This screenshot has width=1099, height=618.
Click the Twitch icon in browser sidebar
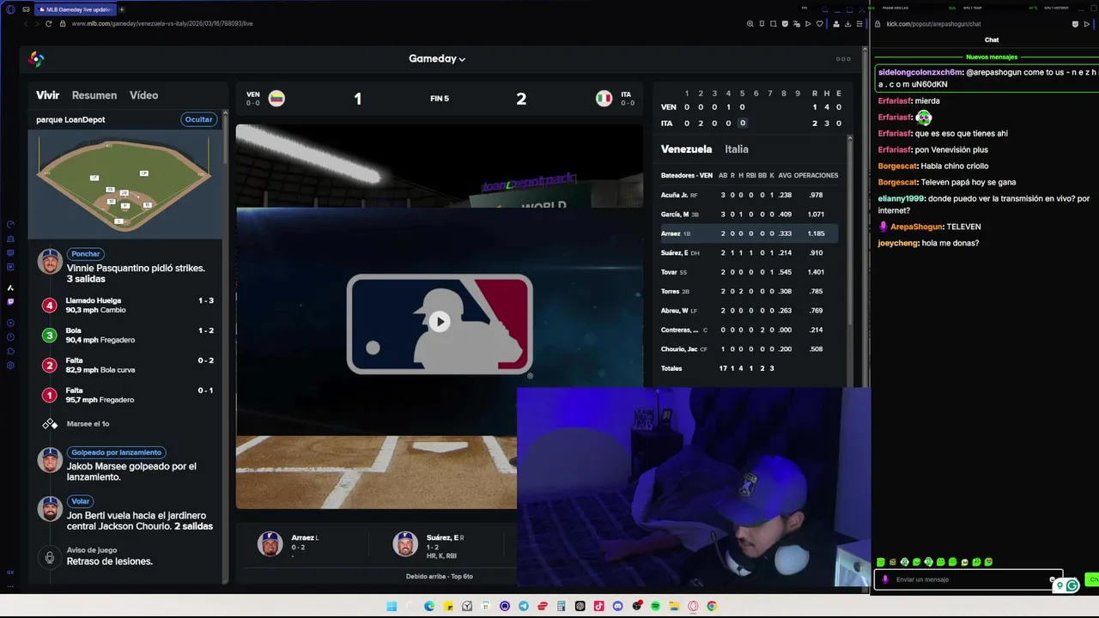[10, 301]
